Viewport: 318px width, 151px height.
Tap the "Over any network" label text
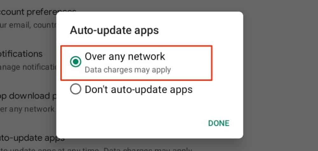click(x=125, y=57)
